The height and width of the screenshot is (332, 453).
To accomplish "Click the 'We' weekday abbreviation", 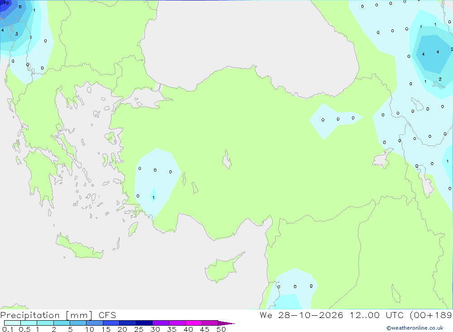I will (266, 315).
